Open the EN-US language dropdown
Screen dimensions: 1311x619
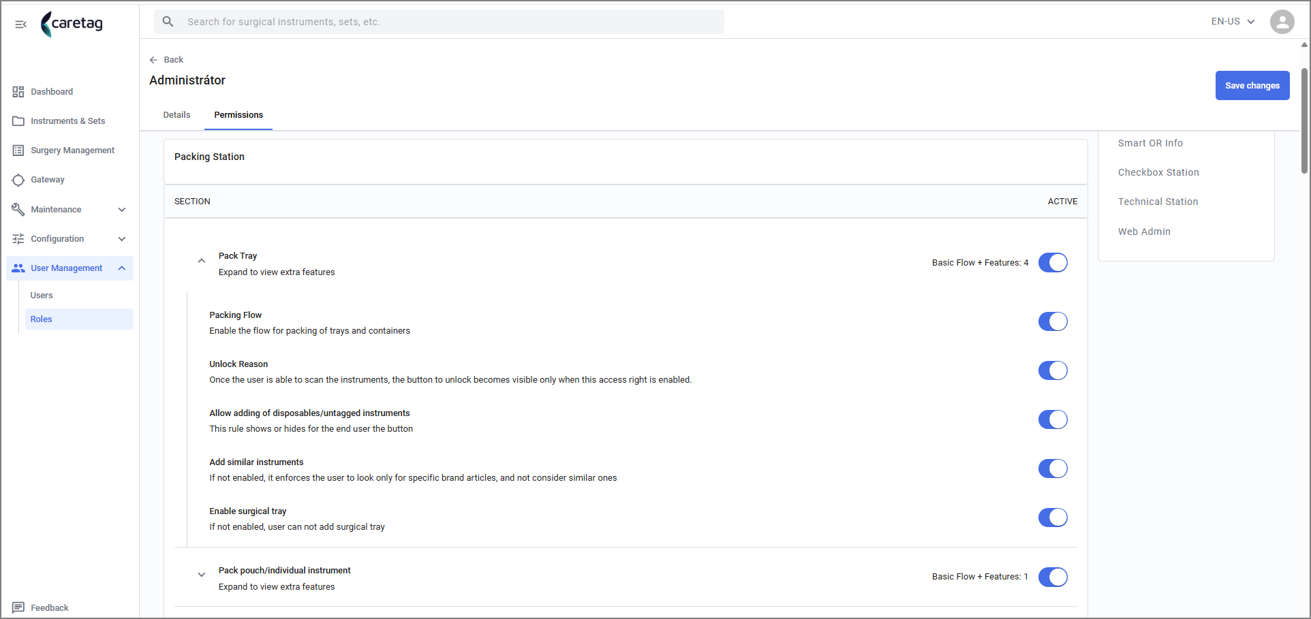point(1233,22)
